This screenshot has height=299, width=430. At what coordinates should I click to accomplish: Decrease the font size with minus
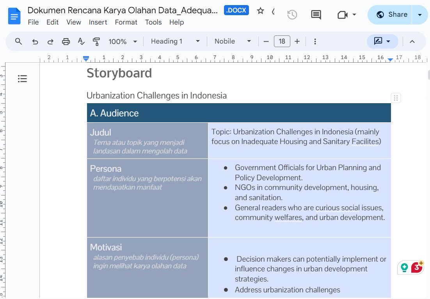click(x=266, y=42)
